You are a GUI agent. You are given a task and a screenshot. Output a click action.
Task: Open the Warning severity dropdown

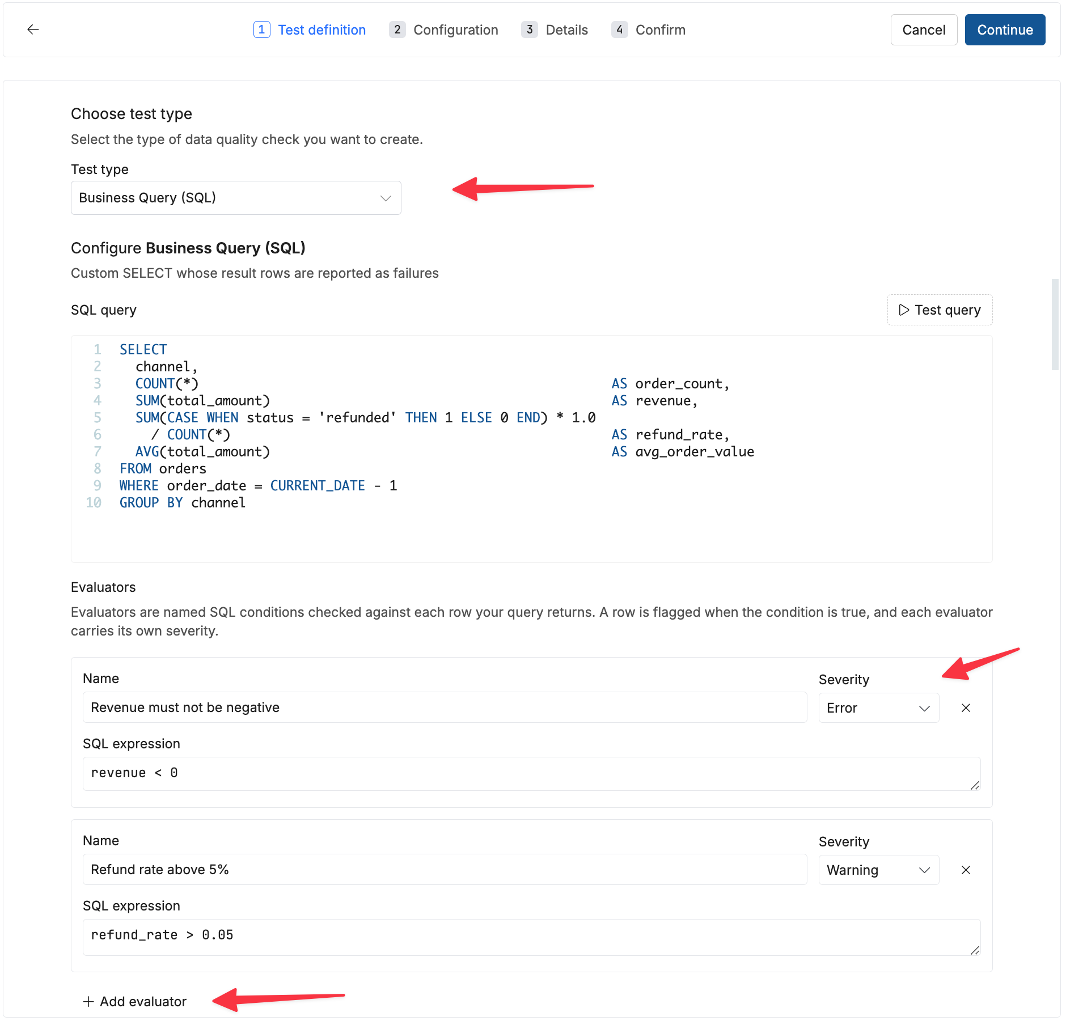(x=878, y=870)
